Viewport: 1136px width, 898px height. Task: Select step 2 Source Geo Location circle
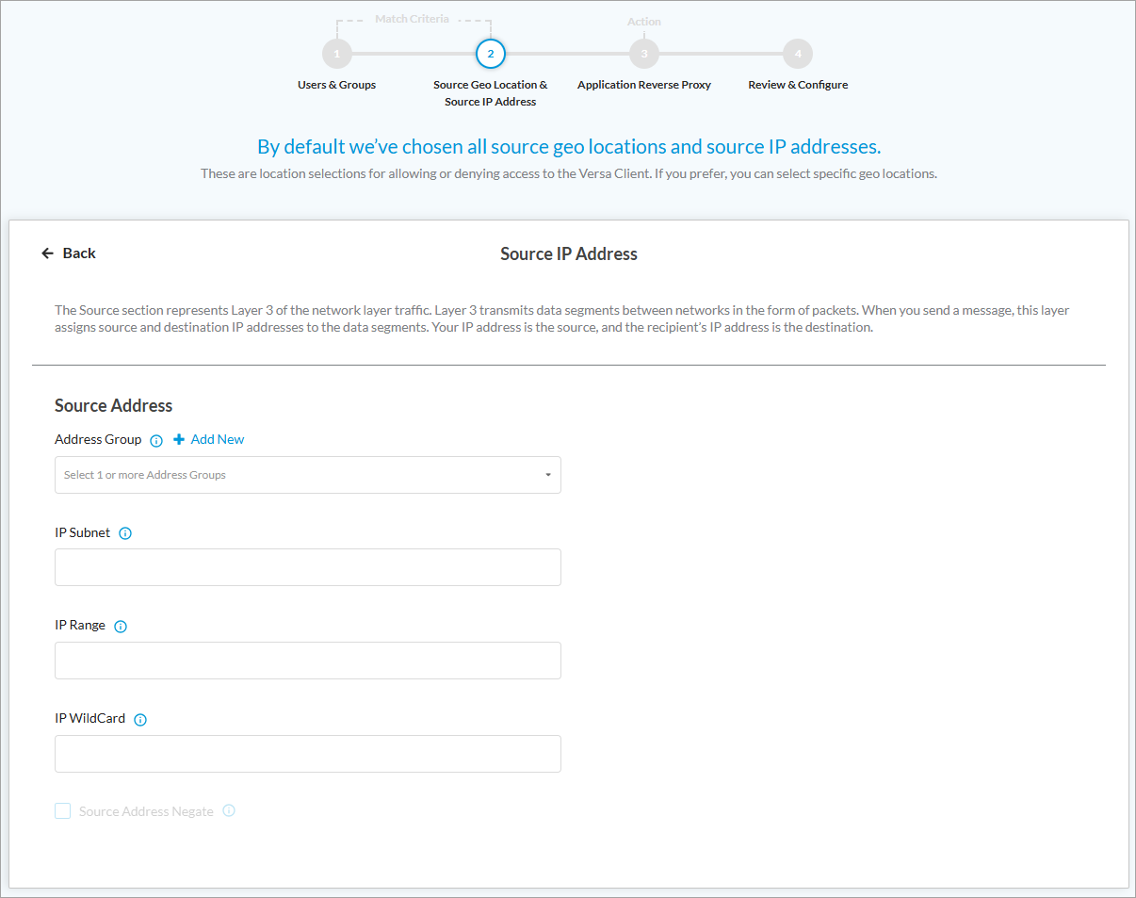click(490, 54)
